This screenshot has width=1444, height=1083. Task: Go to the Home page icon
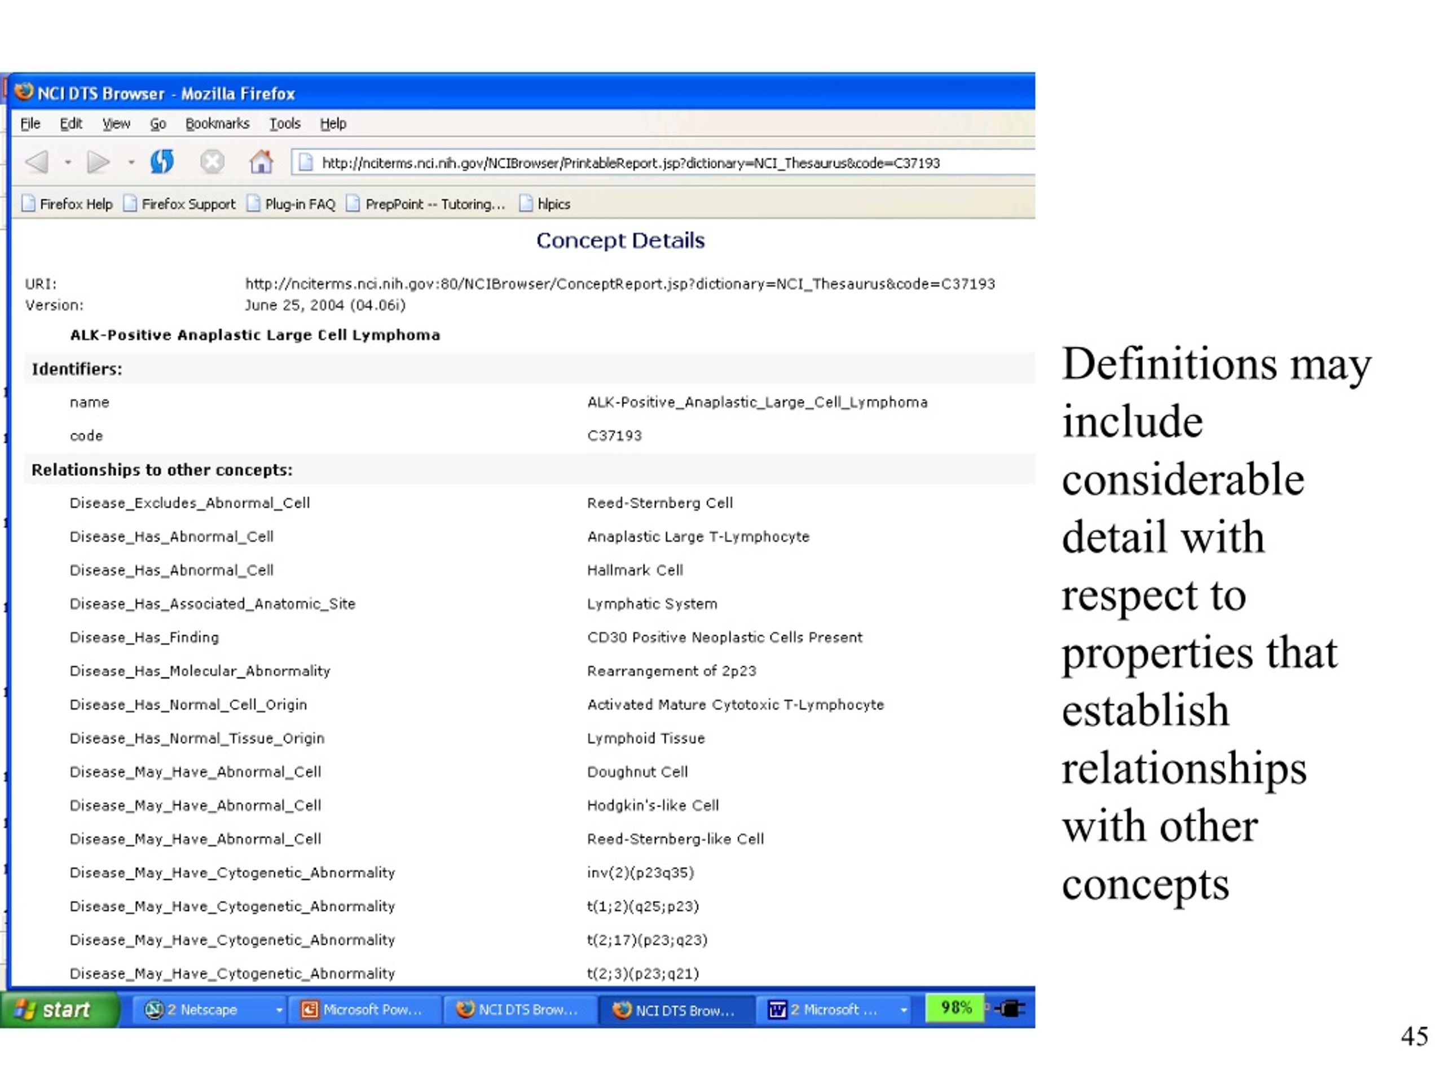coord(261,161)
